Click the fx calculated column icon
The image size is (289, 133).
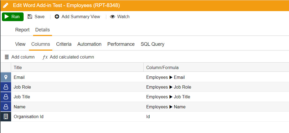click(x=45, y=57)
